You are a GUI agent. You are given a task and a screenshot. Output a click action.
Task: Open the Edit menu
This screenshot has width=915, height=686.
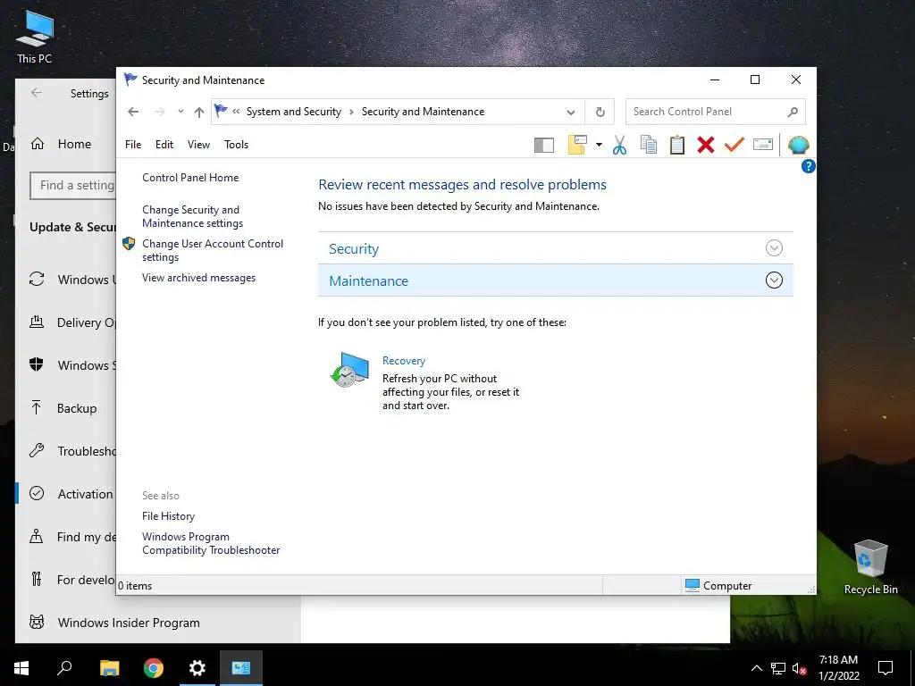click(x=164, y=145)
